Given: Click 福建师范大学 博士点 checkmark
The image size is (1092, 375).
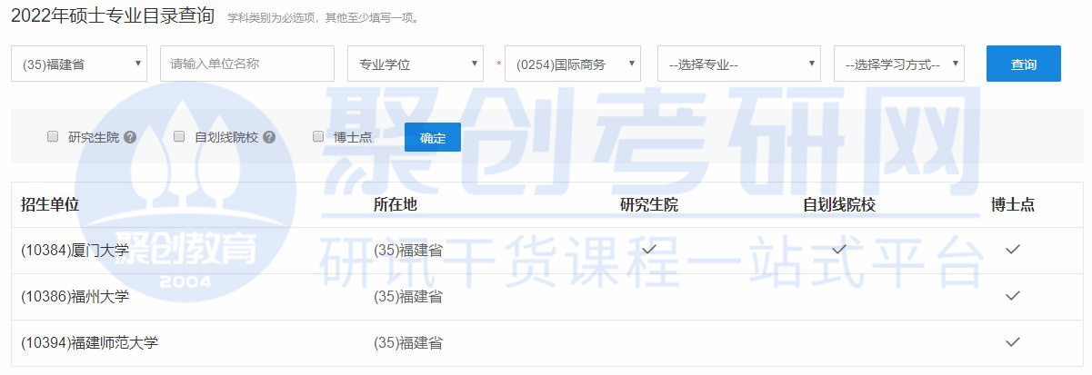Looking at the screenshot, I should [x=1013, y=342].
